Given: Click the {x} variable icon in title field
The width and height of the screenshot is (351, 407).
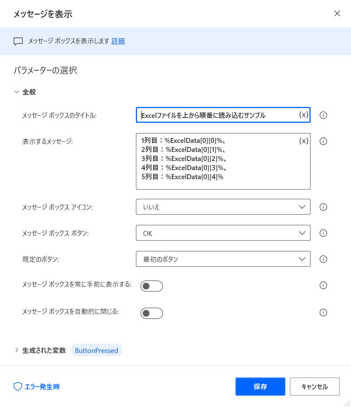Looking at the screenshot, I should coord(303,115).
